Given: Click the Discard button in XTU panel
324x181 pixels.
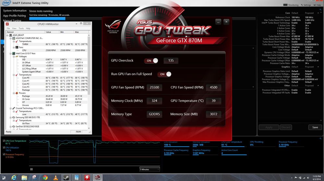Looking at the screenshot, I should (286, 127).
